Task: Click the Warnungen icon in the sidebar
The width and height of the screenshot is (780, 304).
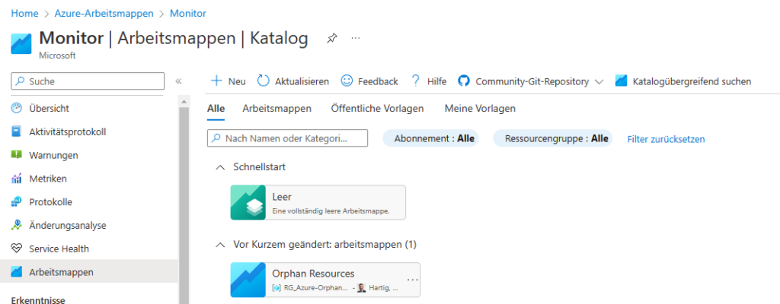Action: click(17, 155)
